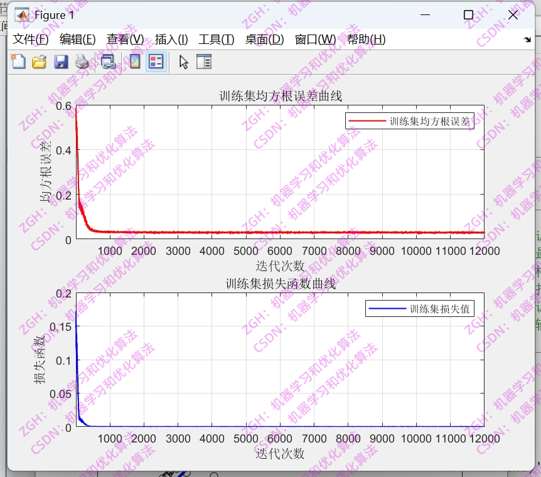Open the 编辑(E) menu

click(77, 40)
